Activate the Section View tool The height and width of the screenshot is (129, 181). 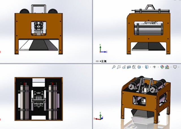tap(129, 67)
